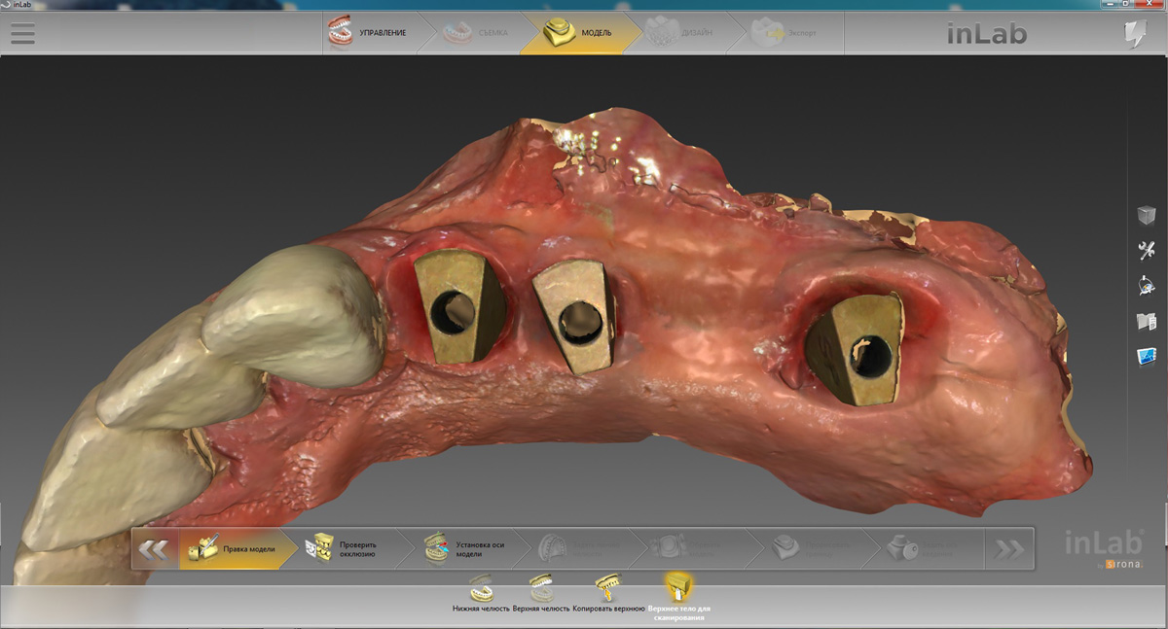Open the Проверить окклюзию step
The image size is (1168, 629).
click(348, 549)
